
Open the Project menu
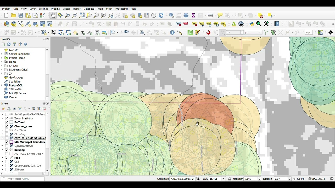pyautogui.click(x=6, y=9)
